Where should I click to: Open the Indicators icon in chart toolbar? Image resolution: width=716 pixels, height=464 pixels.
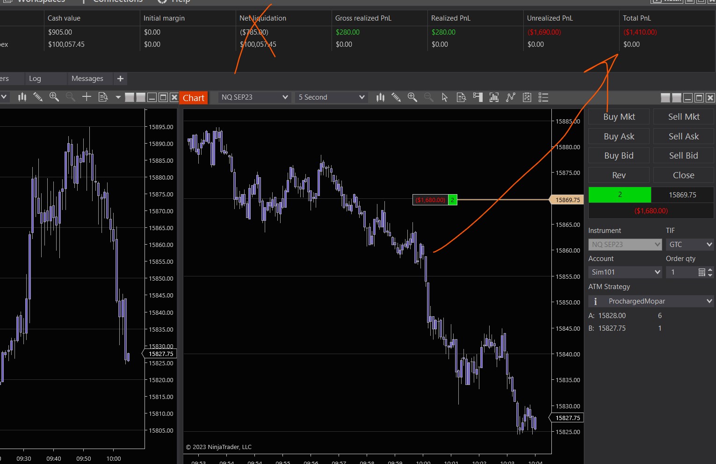click(494, 97)
